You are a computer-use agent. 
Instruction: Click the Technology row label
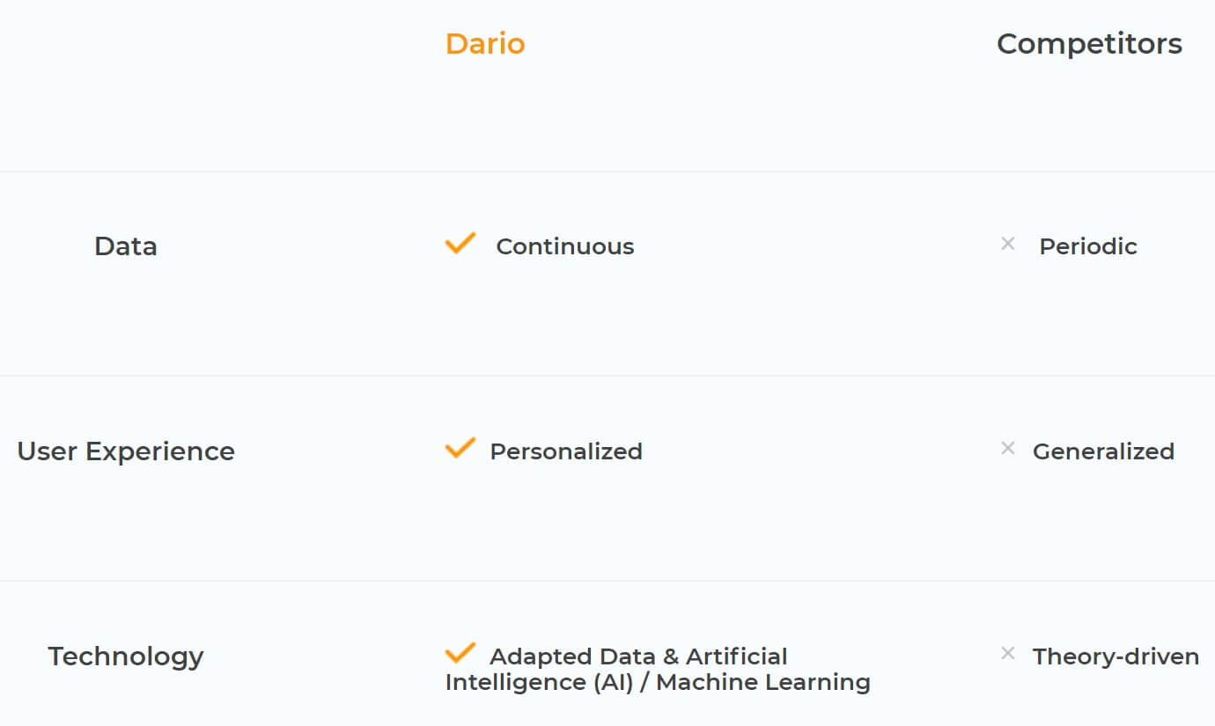pos(126,656)
